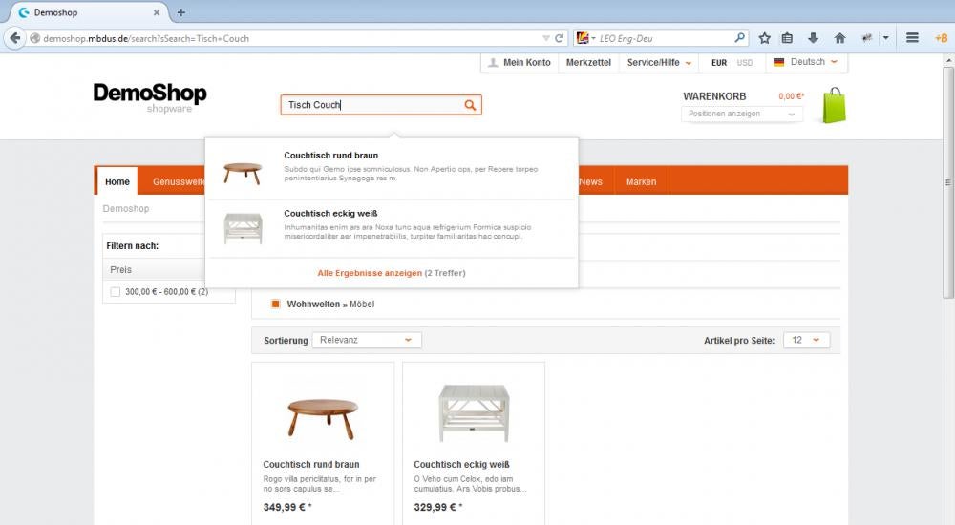Go to the browser home page icon
Image resolution: width=955 pixels, height=525 pixels.
click(839, 38)
